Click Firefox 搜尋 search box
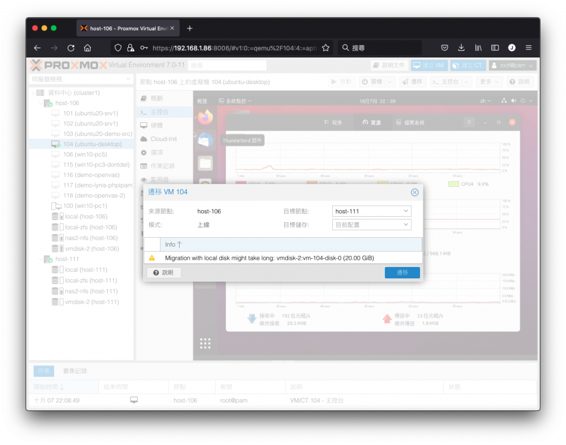This screenshot has width=566, height=445. point(379,48)
